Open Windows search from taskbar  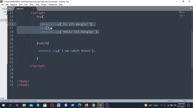pos(10,105)
